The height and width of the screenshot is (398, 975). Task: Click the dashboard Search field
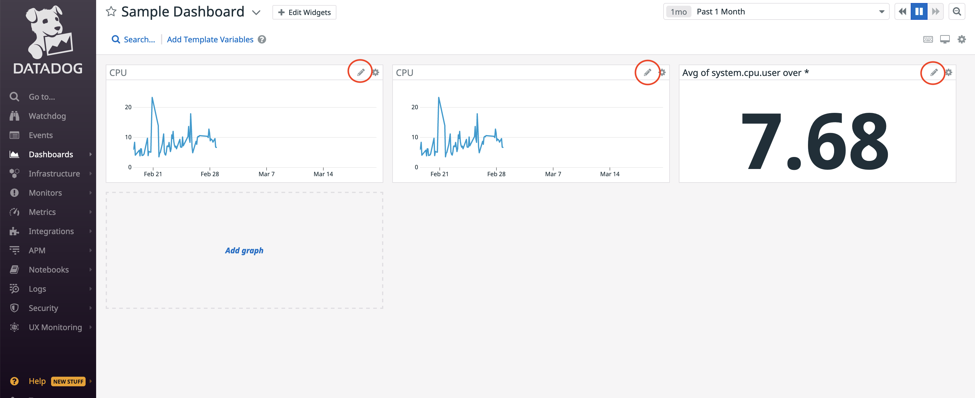[139, 39]
